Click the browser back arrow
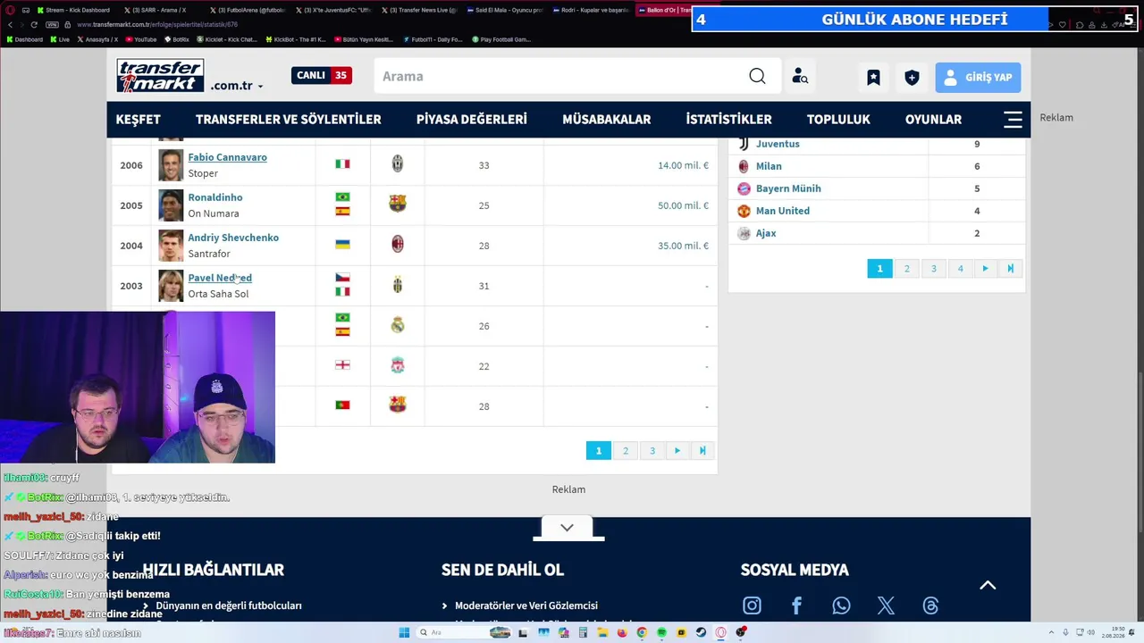The image size is (1144, 643). click(9, 25)
